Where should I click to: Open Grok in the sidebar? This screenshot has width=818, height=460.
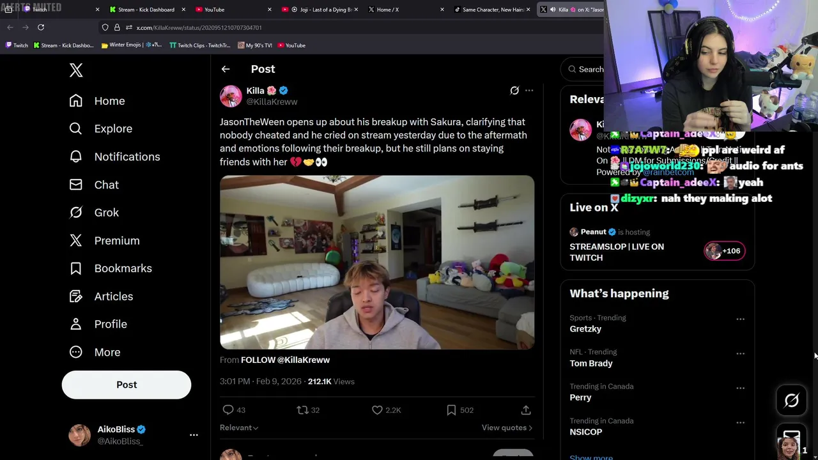point(94,213)
